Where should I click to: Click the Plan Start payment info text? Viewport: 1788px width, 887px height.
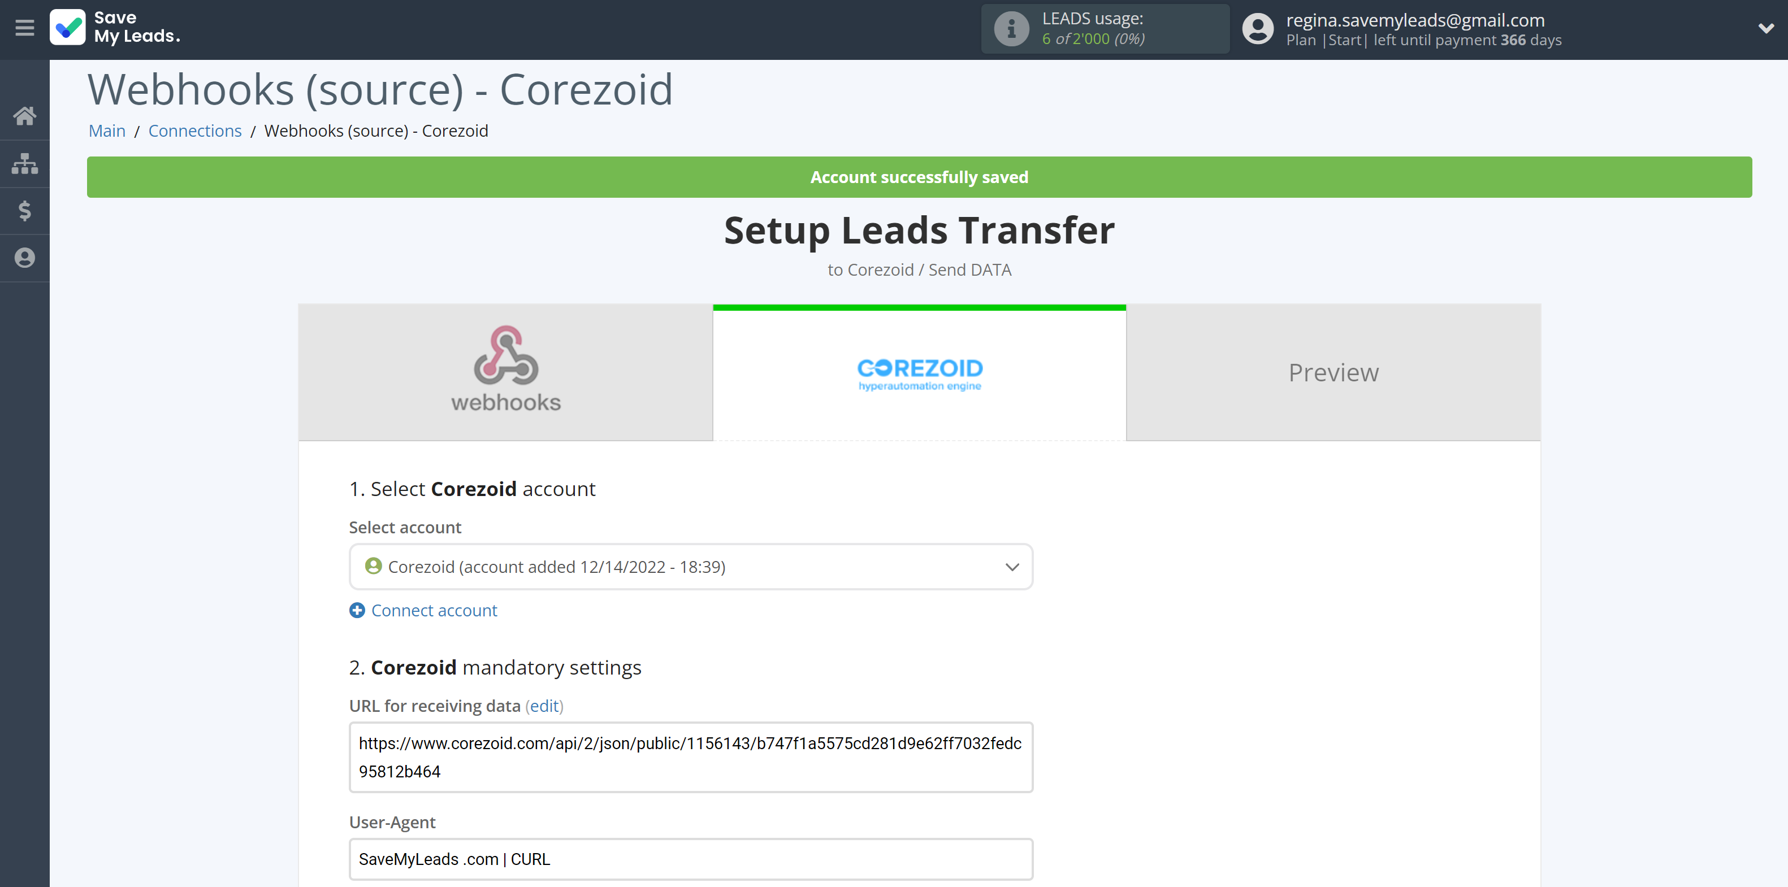(1423, 40)
